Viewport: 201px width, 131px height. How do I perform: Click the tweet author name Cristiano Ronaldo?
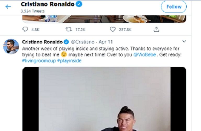click(42, 42)
